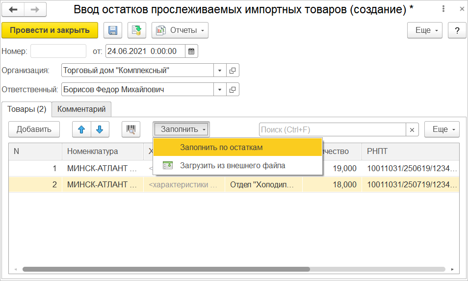The image size is (468, 281).
Task: Expand the Организация dropdown list
Action: (220, 70)
